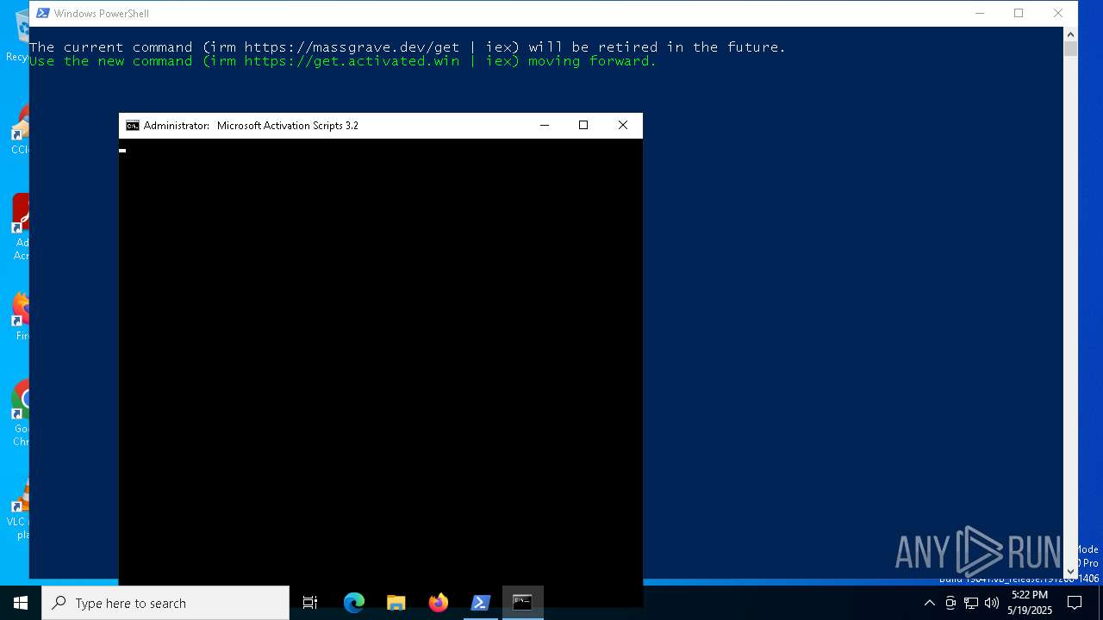Click the Activation Scripts window system icon
The image size is (1103, 620).
(132, 126)
